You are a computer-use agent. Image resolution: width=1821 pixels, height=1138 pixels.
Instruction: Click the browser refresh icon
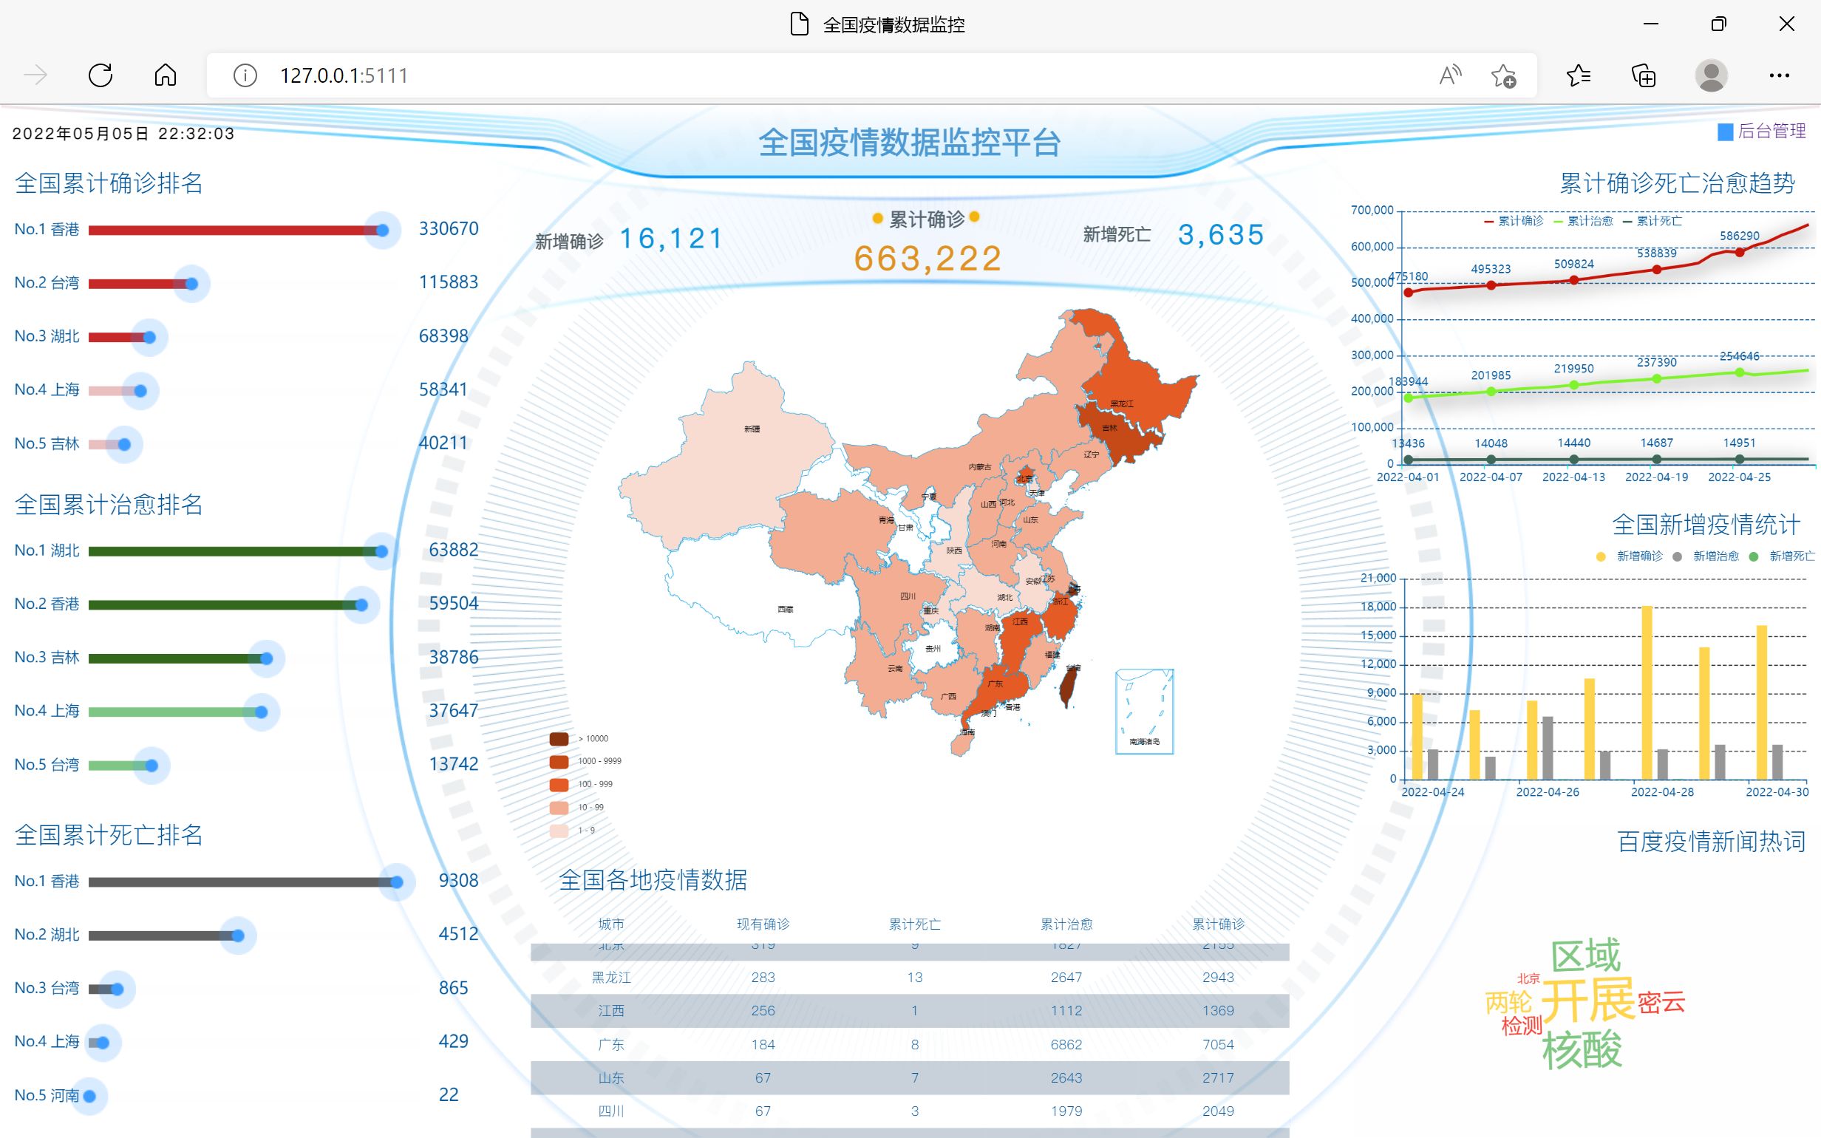point(100,75)
